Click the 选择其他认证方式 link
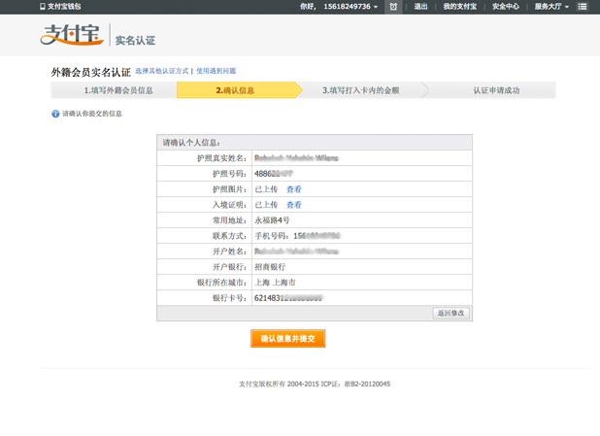The image size is (600, 436). 162,72
